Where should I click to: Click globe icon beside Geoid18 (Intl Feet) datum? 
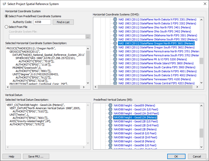click(110, 137)
